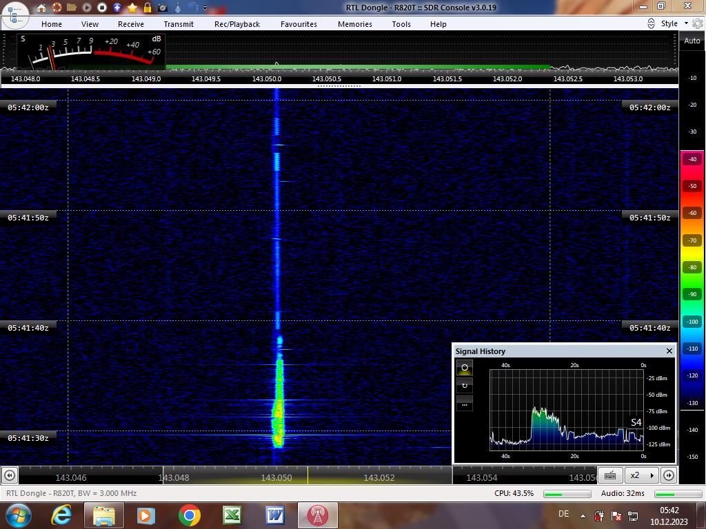Click the 05:42:00z timestamp label on the left

pyautogui.click(x=28, y=107)
